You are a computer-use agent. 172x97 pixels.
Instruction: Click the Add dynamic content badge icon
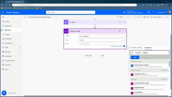pyautogui.click(x=124, y=46)
